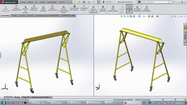Expand the Matriz de componentes dropdown arrow
Image resolution: width=187 pixels, height=105 pixels.
34,13
